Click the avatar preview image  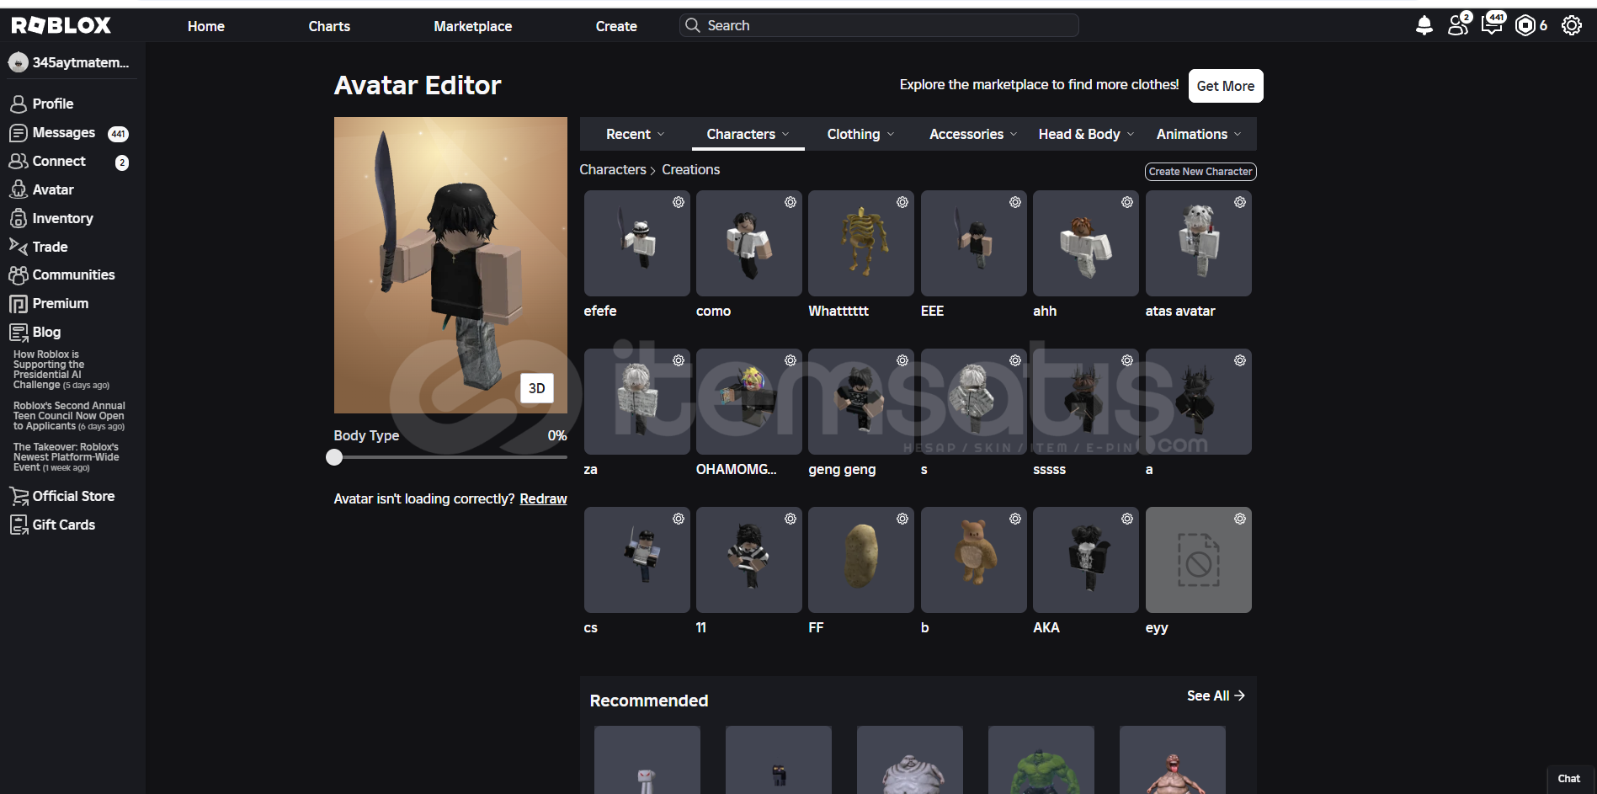point(450,265)
